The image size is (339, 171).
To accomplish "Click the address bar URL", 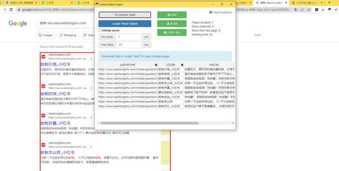I will [58, 9].
